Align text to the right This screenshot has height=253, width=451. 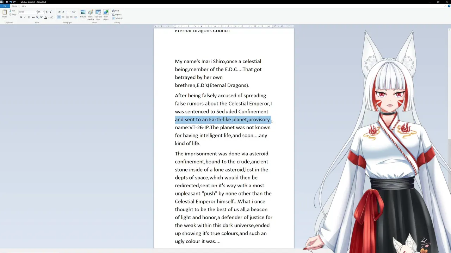tap(67, 17)
